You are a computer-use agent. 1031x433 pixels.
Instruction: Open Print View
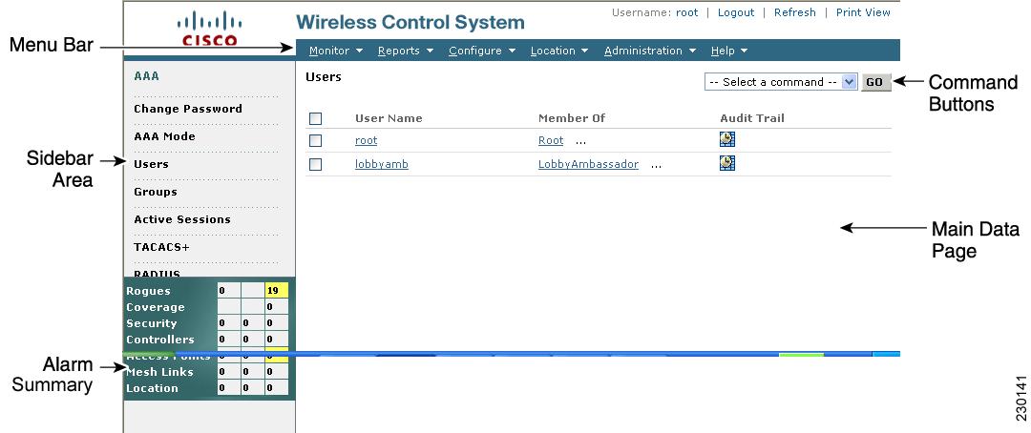point(863,12)
